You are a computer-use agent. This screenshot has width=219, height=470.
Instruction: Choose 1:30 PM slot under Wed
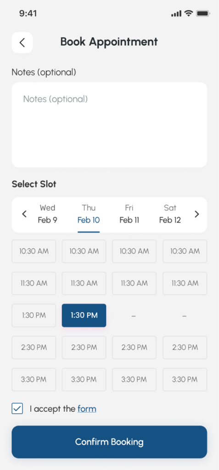[x=34, y=315]
